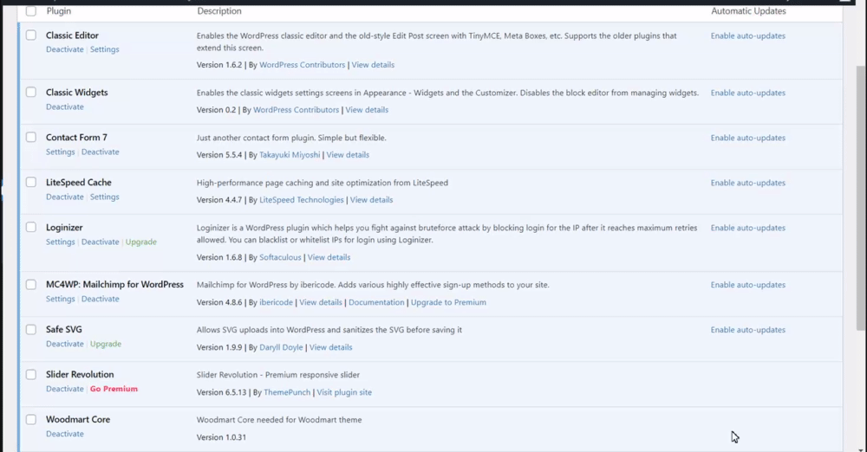Viewport: 867px width, 452px height.
Task: Select the Contact Form 7 checkbox
Action: click(x=31, y=137)
